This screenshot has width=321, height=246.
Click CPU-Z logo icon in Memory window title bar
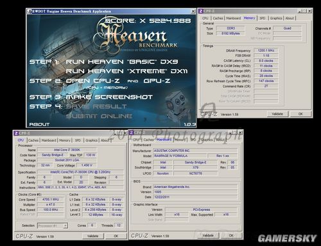201,11
